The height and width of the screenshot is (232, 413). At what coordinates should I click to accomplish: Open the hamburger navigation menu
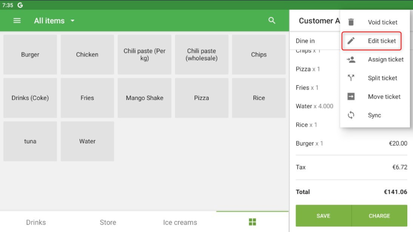[17, 21]
